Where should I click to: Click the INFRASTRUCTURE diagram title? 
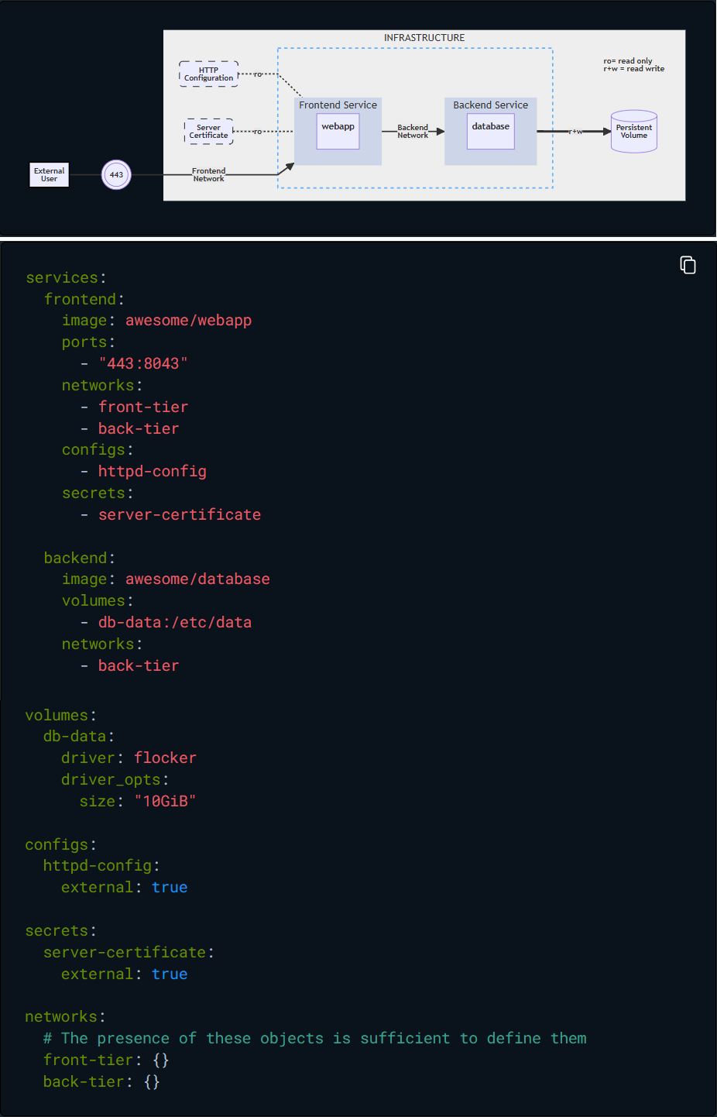point(424,38)
